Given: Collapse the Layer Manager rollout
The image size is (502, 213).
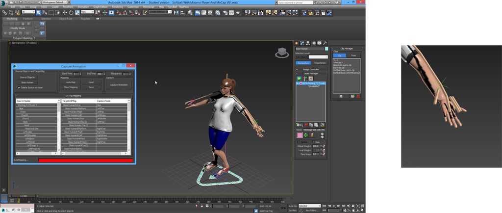Looking at the screenshot, I should [311, 73].
